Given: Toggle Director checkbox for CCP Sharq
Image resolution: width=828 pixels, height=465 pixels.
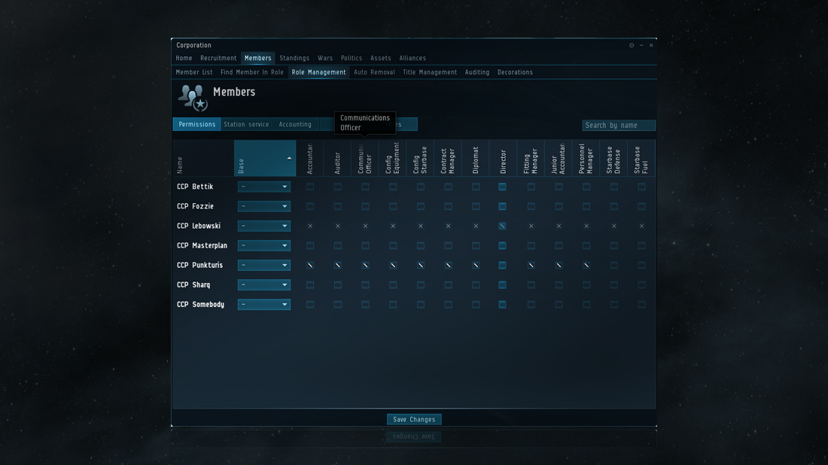Looking at the screenshot, I should pos(502,285).
